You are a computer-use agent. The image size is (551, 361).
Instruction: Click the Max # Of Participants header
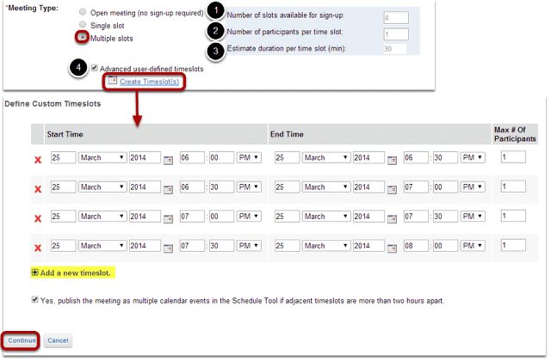515,134
